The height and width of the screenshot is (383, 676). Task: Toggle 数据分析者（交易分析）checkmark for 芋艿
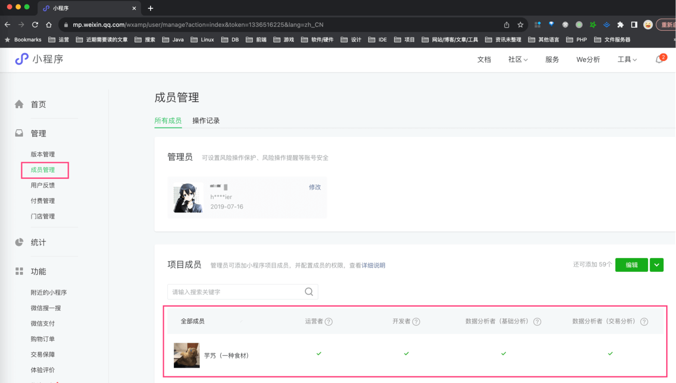[x=610, y=353]
